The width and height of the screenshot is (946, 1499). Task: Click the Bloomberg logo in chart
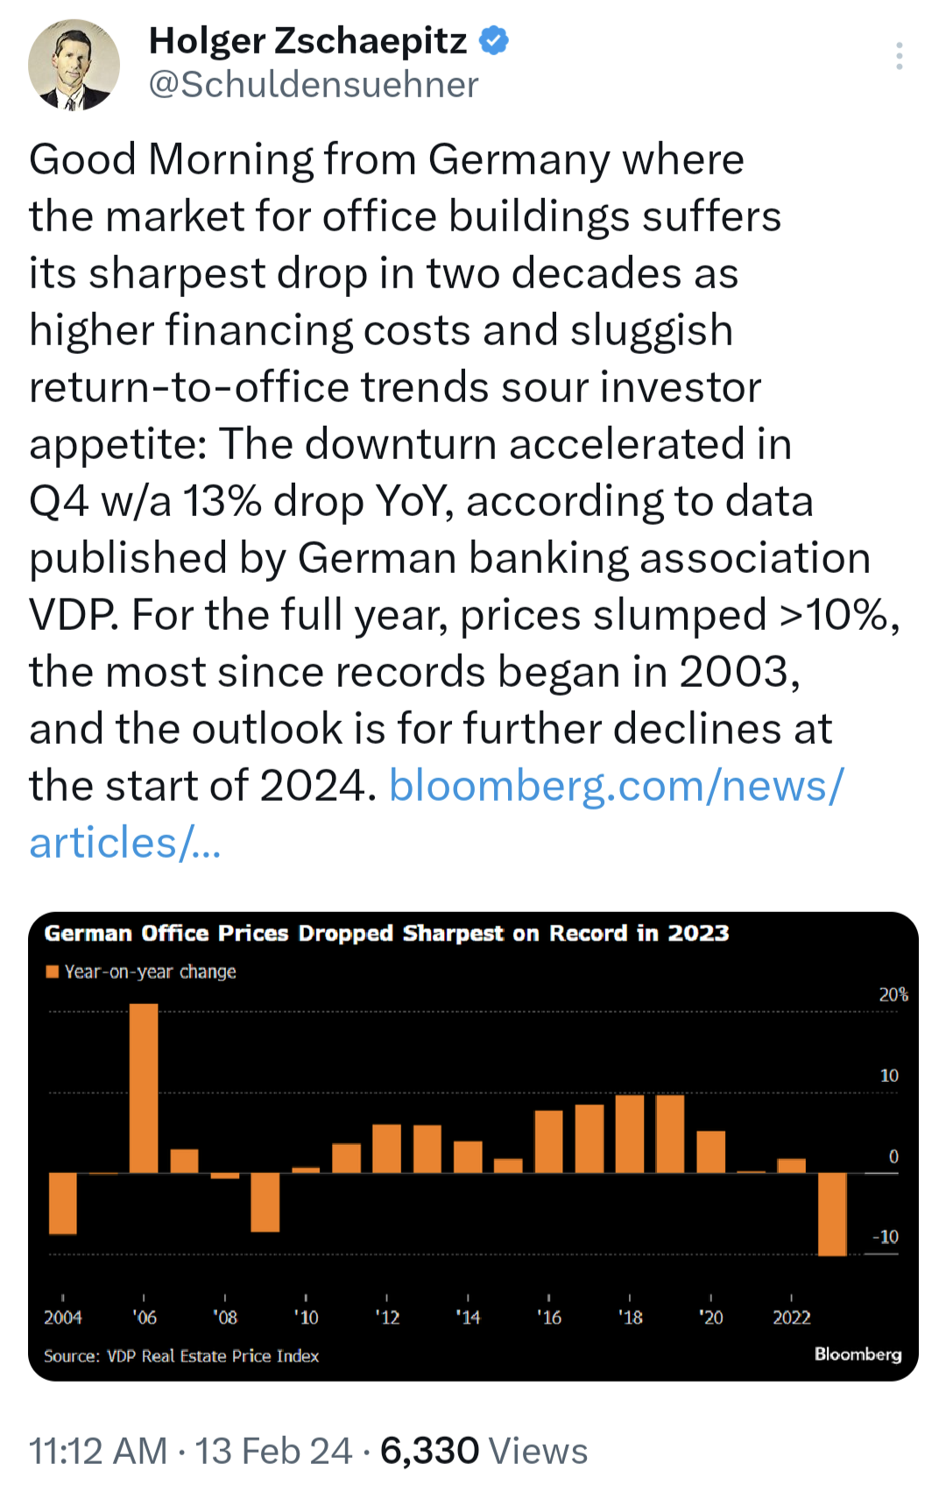click(858, 1354)
